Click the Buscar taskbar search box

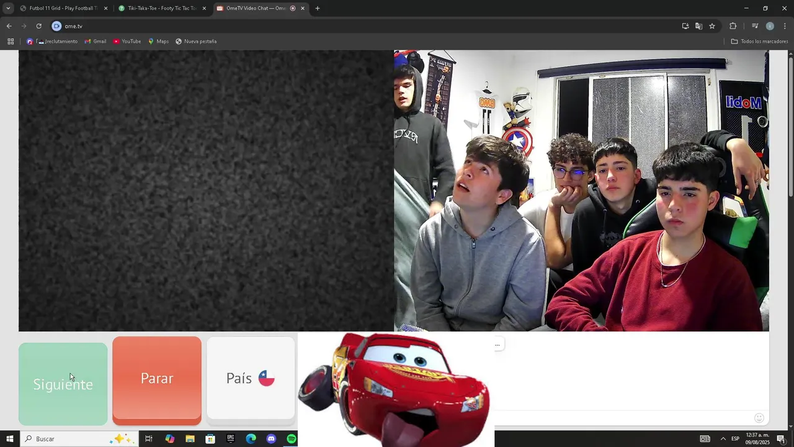click(79, 439)
